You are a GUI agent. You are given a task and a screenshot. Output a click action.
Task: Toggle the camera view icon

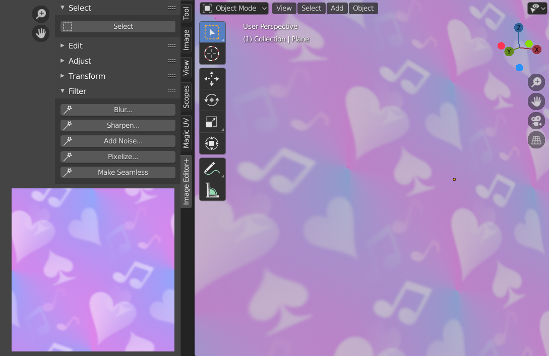[536, 121]
